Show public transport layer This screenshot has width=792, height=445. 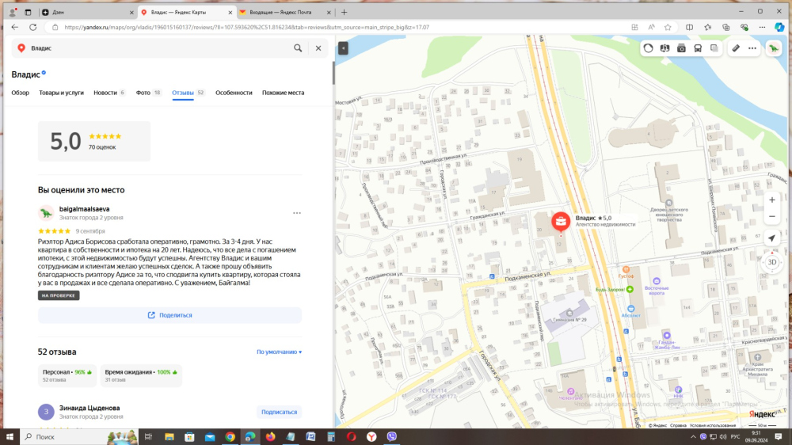[698, 48]
